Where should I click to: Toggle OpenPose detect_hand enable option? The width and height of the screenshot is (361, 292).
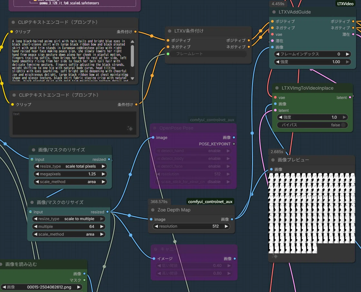(x=193, y=151)
